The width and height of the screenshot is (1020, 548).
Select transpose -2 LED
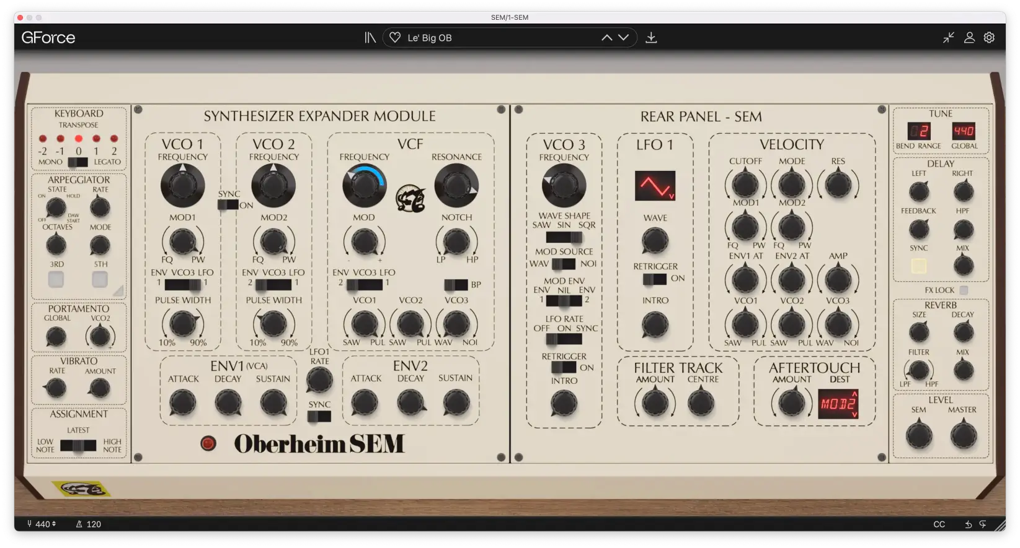[43, 139]
